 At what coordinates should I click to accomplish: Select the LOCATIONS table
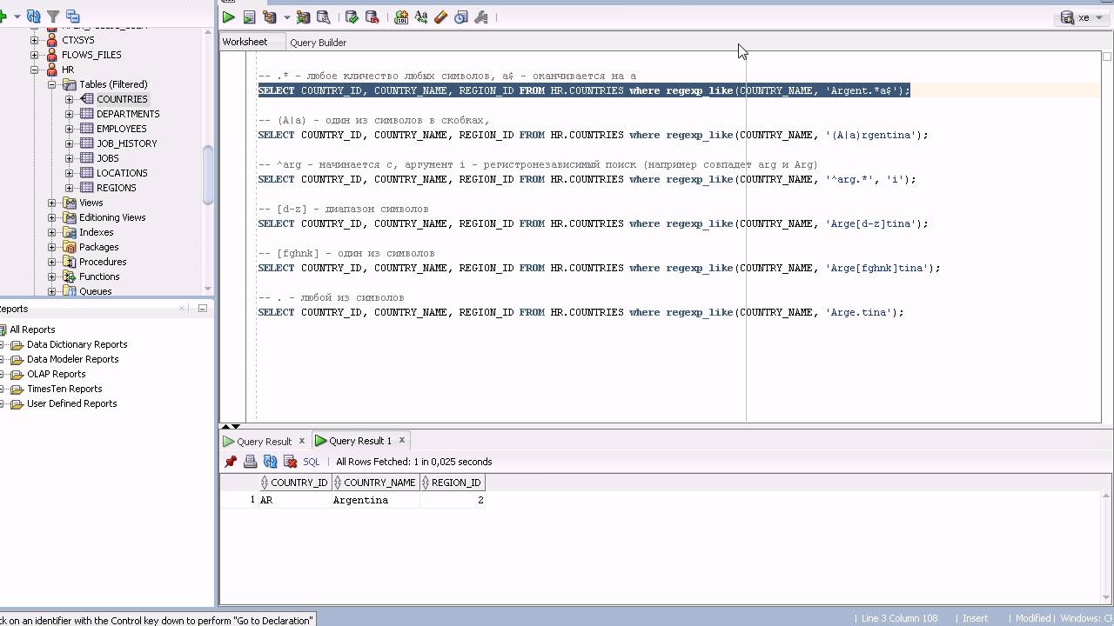pyautogui.click(x=122, y=173)
